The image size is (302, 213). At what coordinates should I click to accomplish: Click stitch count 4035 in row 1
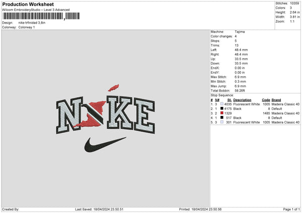tap(228, 104)
